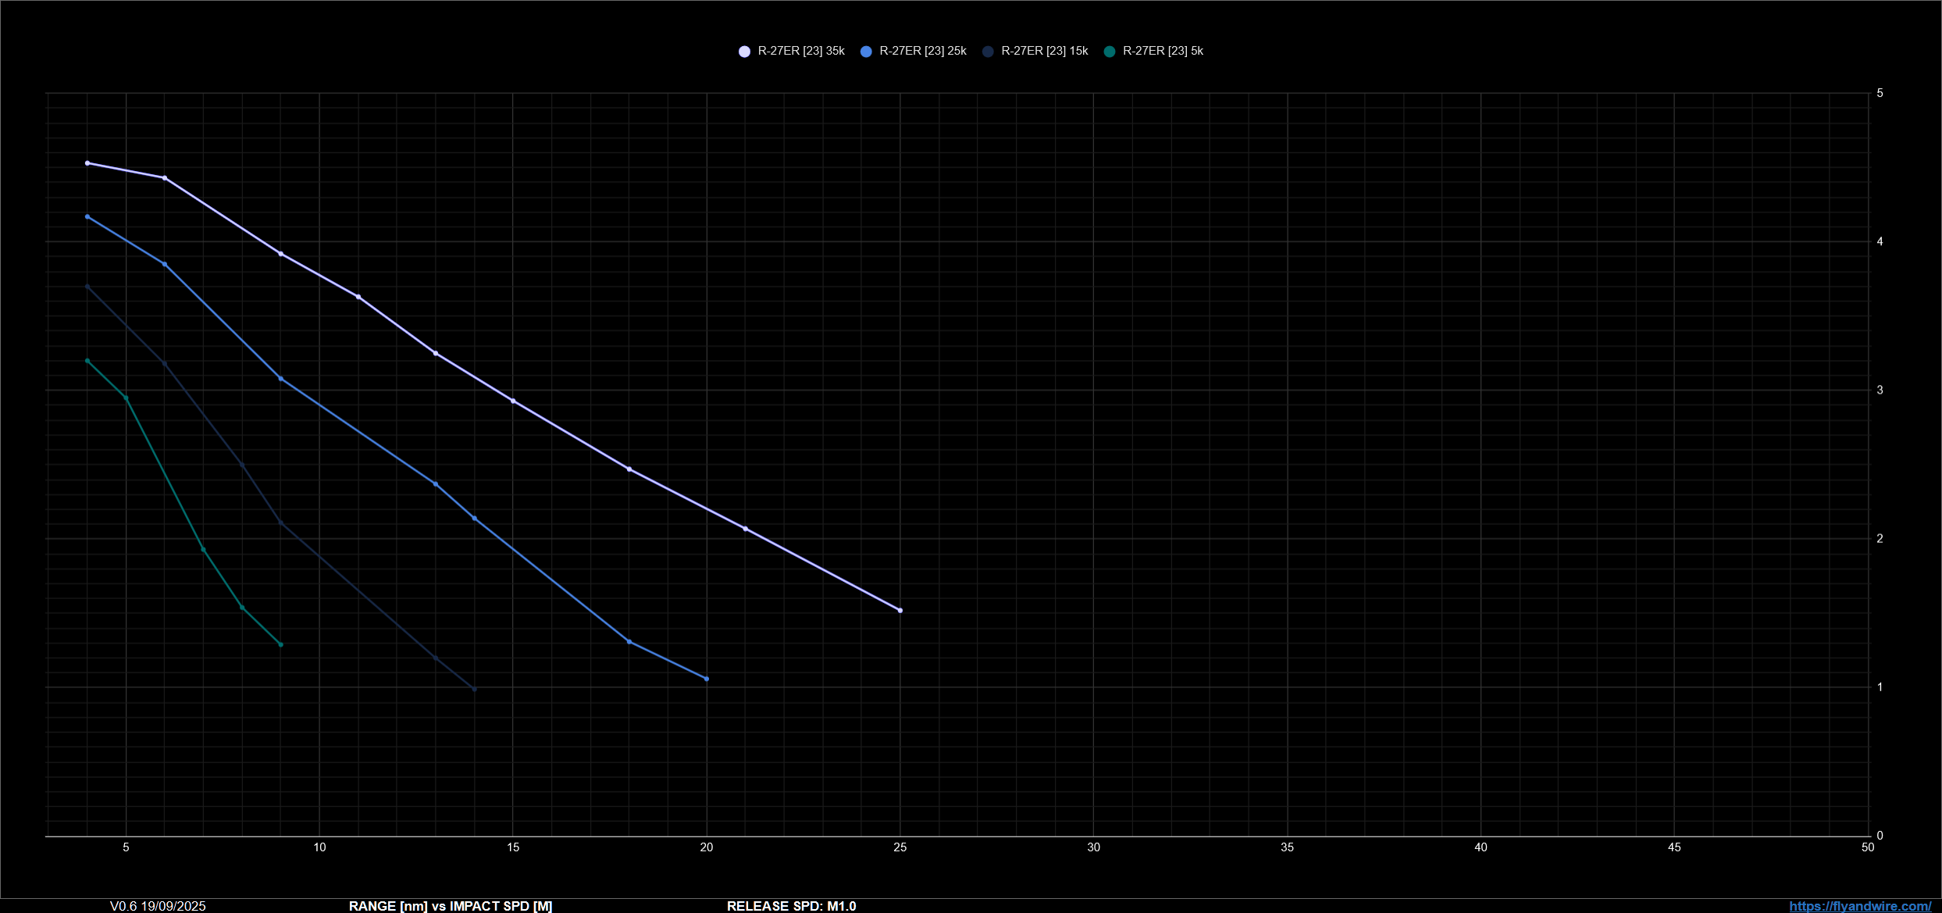Click the 35k line endpoint at 25 nm
1942x913 pixels.
[900, 611]
